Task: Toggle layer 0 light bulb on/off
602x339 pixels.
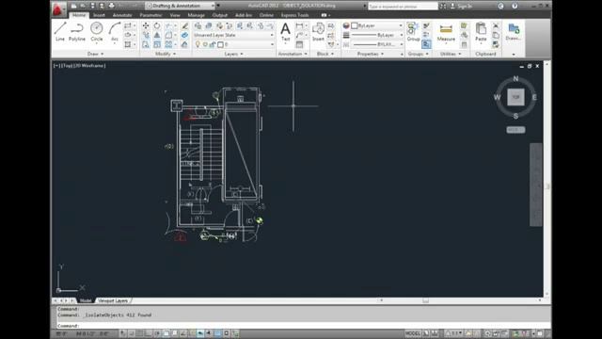Action: pyautogui.click(x=198, y=44)
